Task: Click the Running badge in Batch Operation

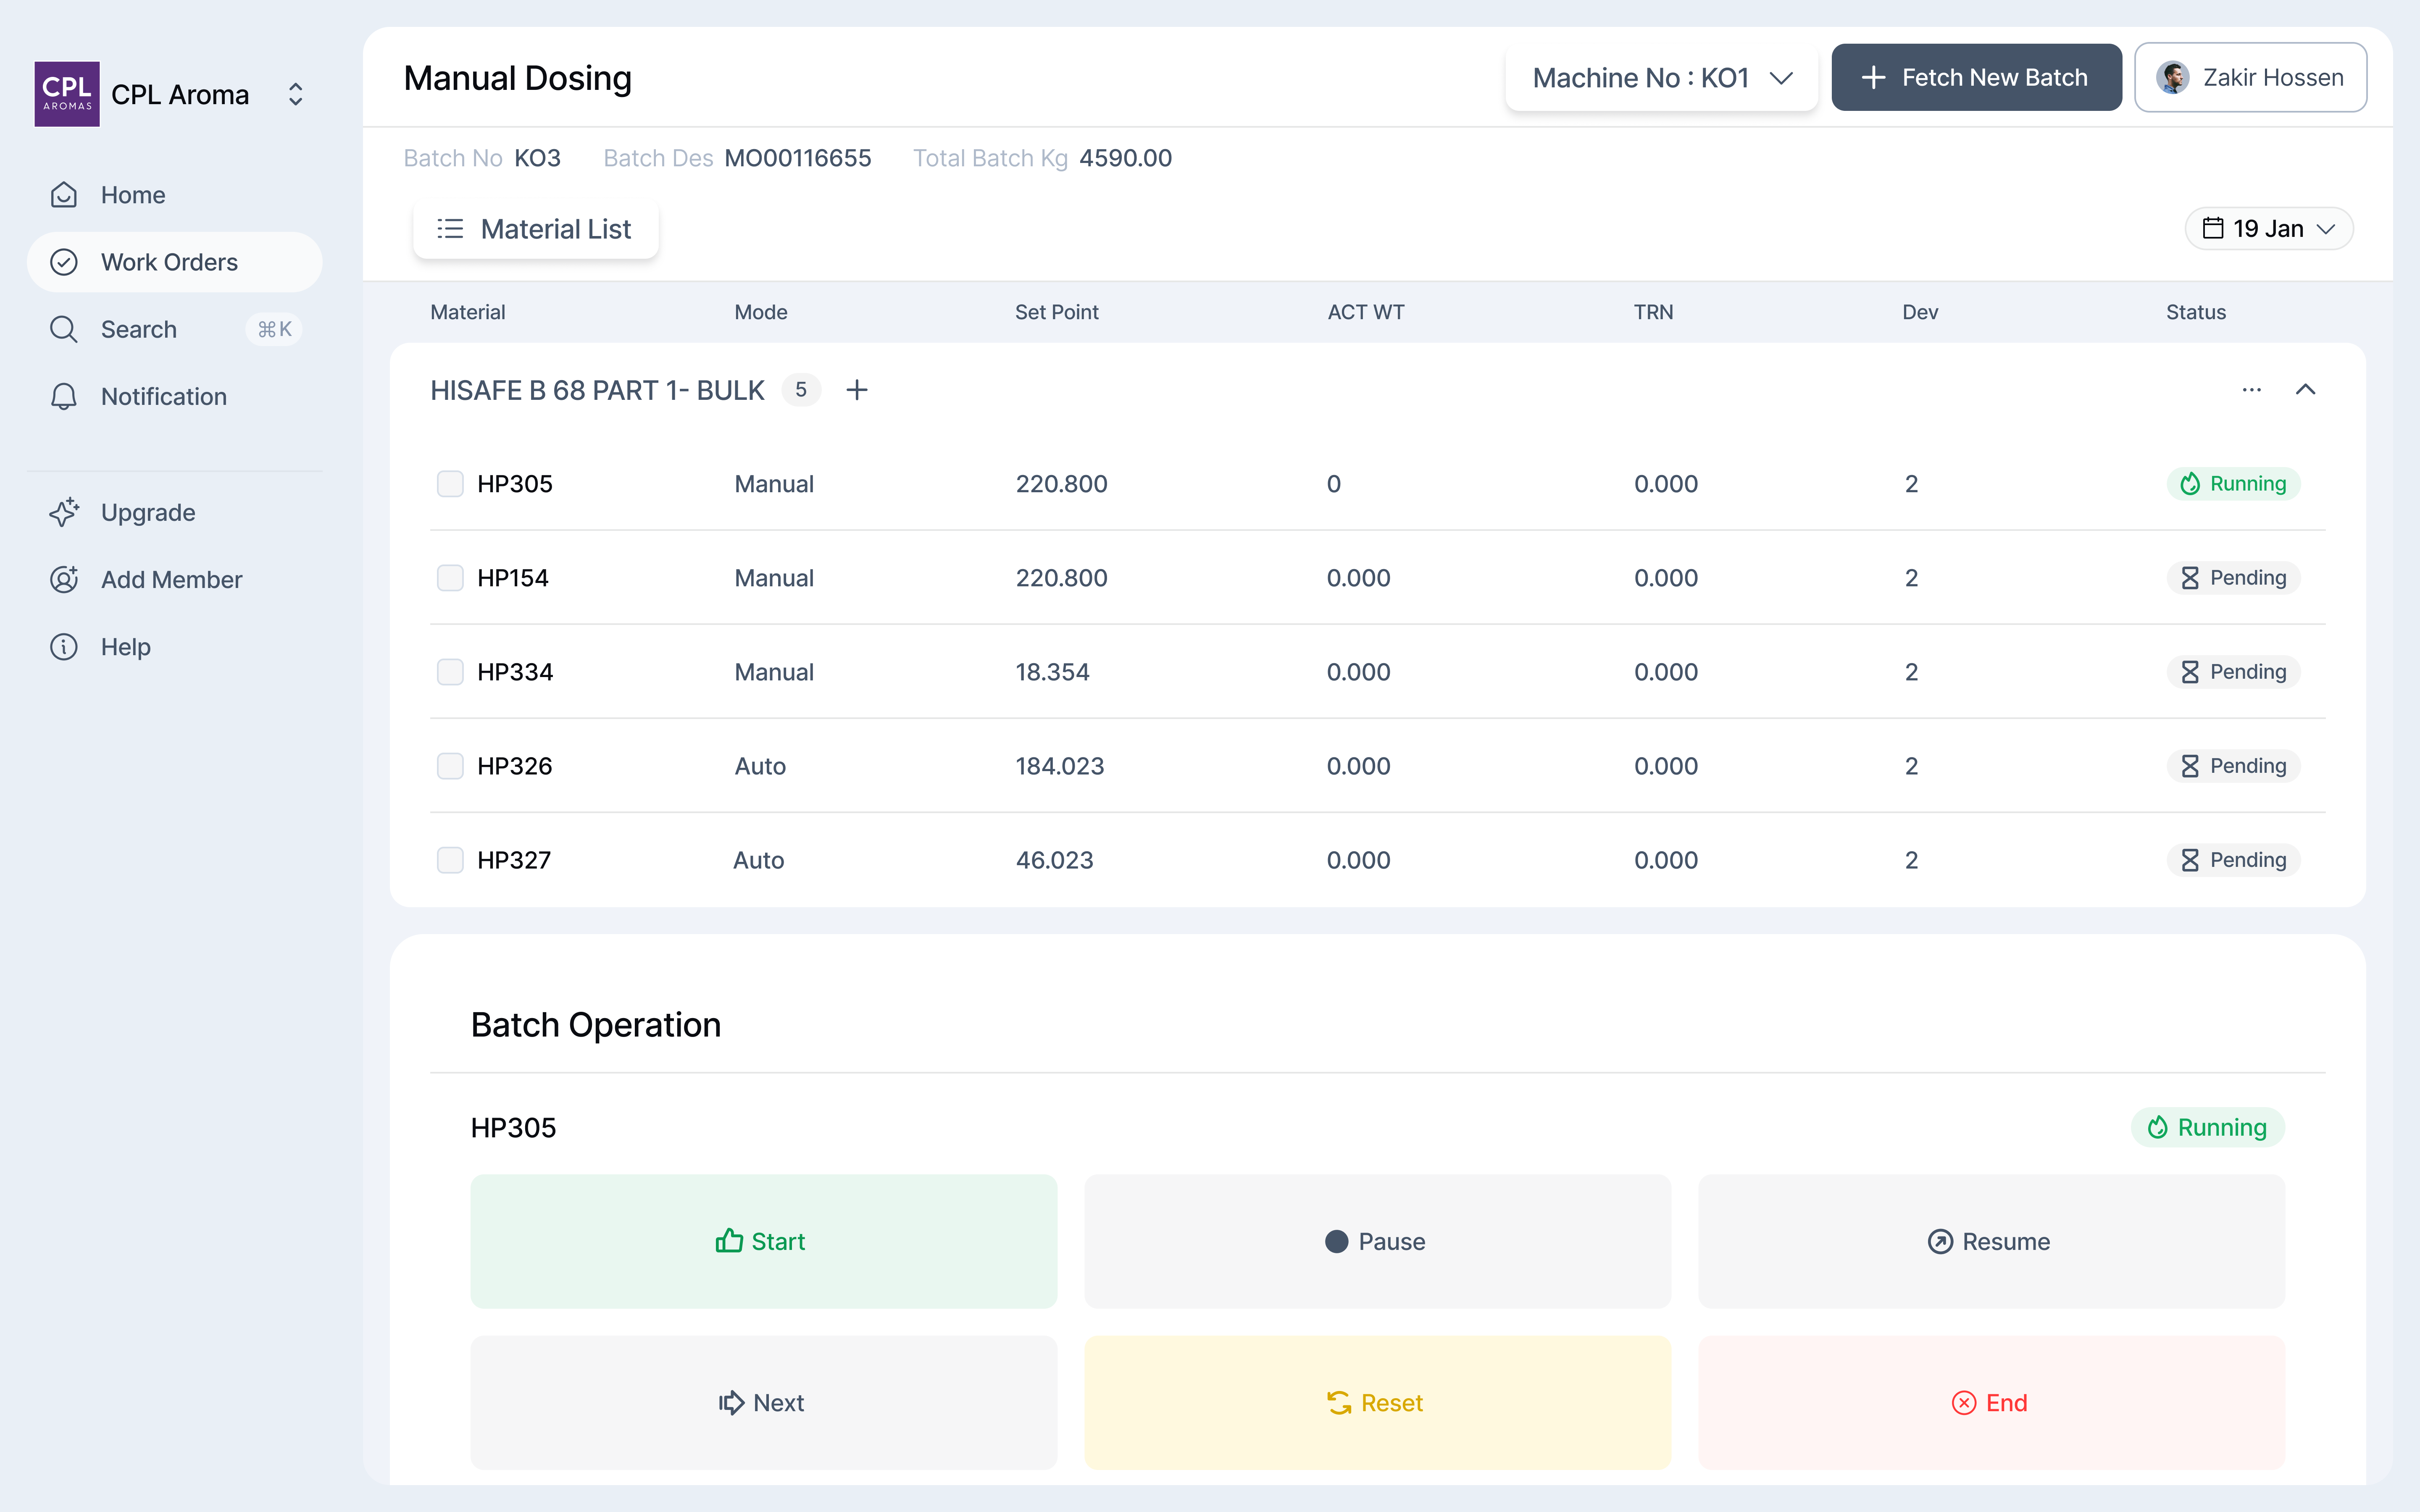Action: [x=2208, y=1127]
